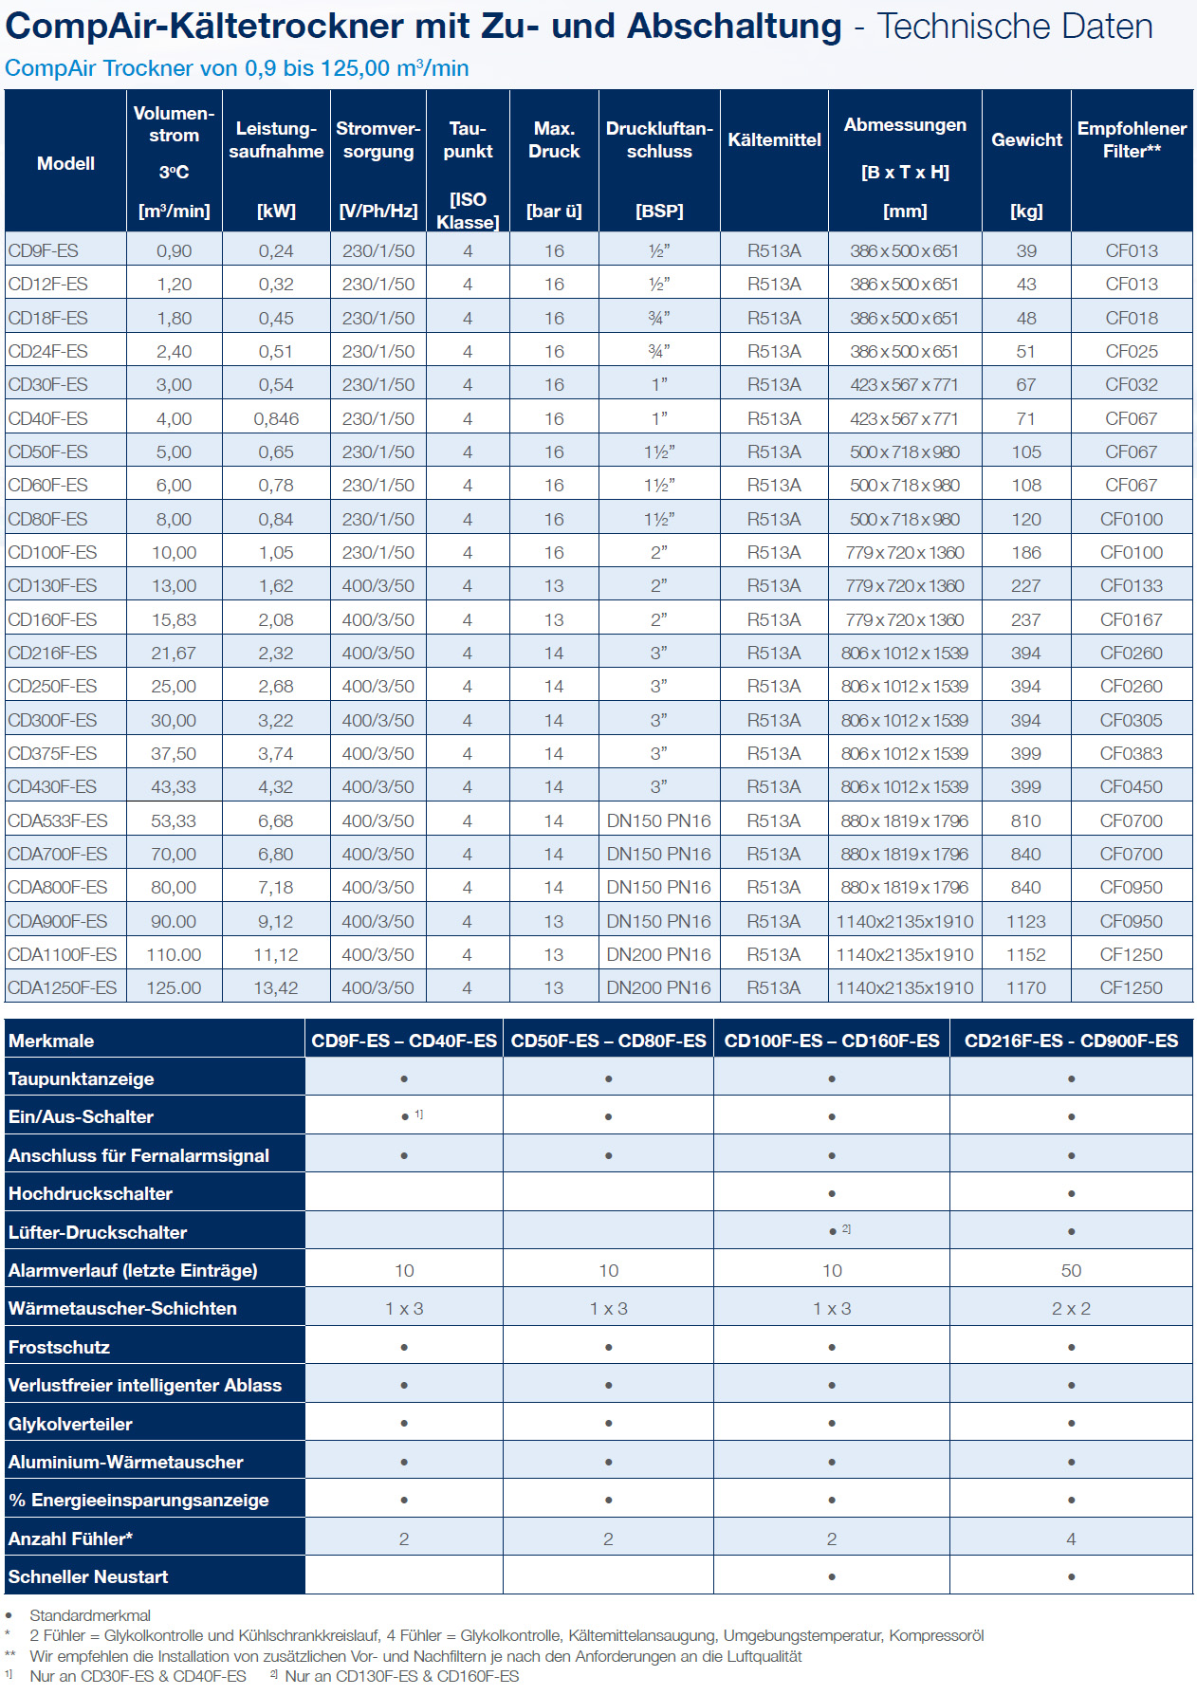Image resolution: width=1197 pixels, height=1695 pixels.
Task: Select the Frostschutz feature label
Action: [59, 1347]
